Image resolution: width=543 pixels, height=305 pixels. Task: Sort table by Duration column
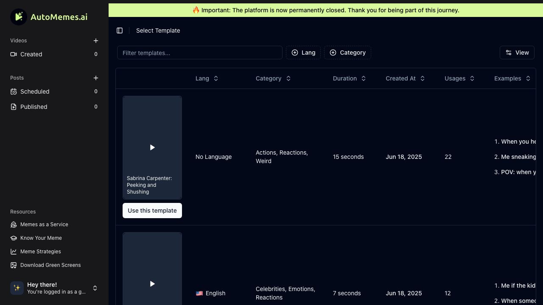(x=350, y=78)
